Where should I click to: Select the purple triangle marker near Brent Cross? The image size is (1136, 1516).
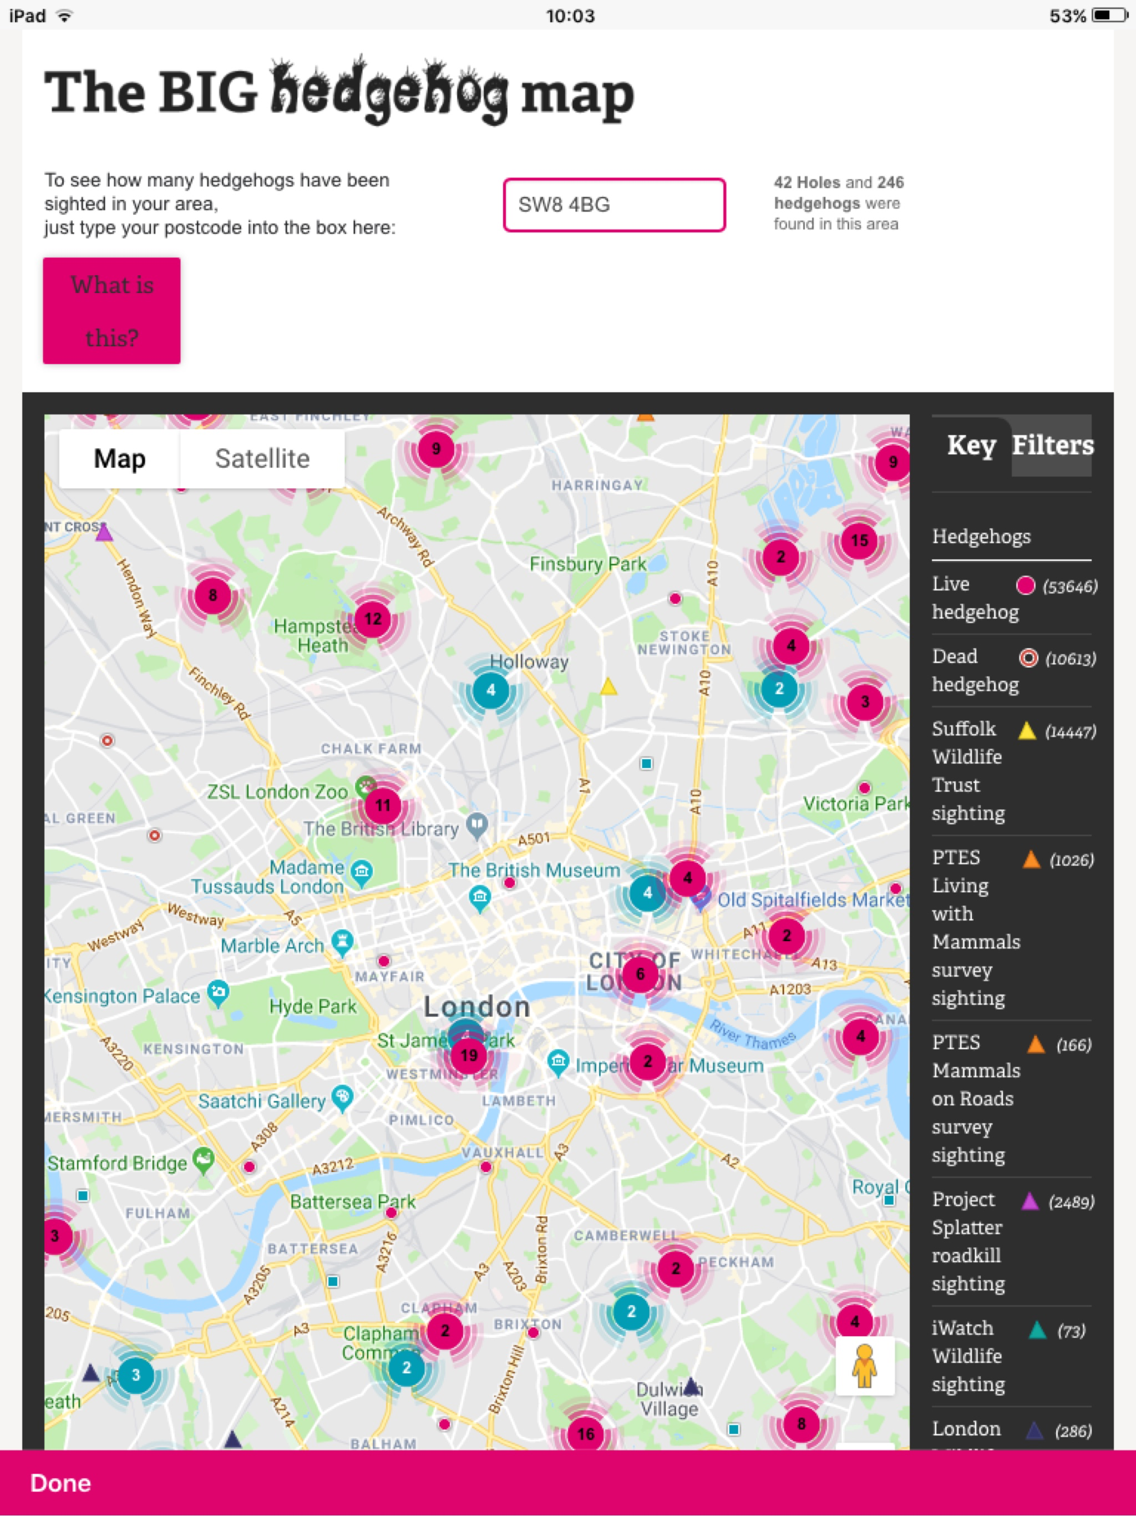[x=104, y=532]
